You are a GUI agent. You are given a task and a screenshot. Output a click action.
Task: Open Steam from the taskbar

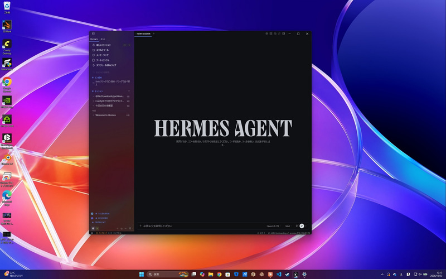coord(287,275)
